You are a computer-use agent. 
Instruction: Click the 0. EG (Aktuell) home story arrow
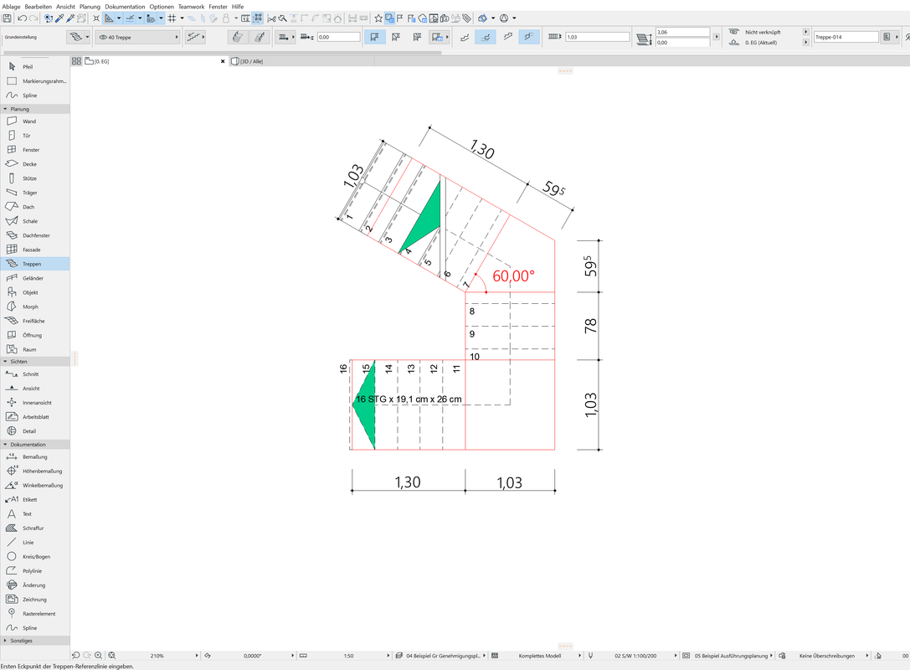[x=805, y=43]
